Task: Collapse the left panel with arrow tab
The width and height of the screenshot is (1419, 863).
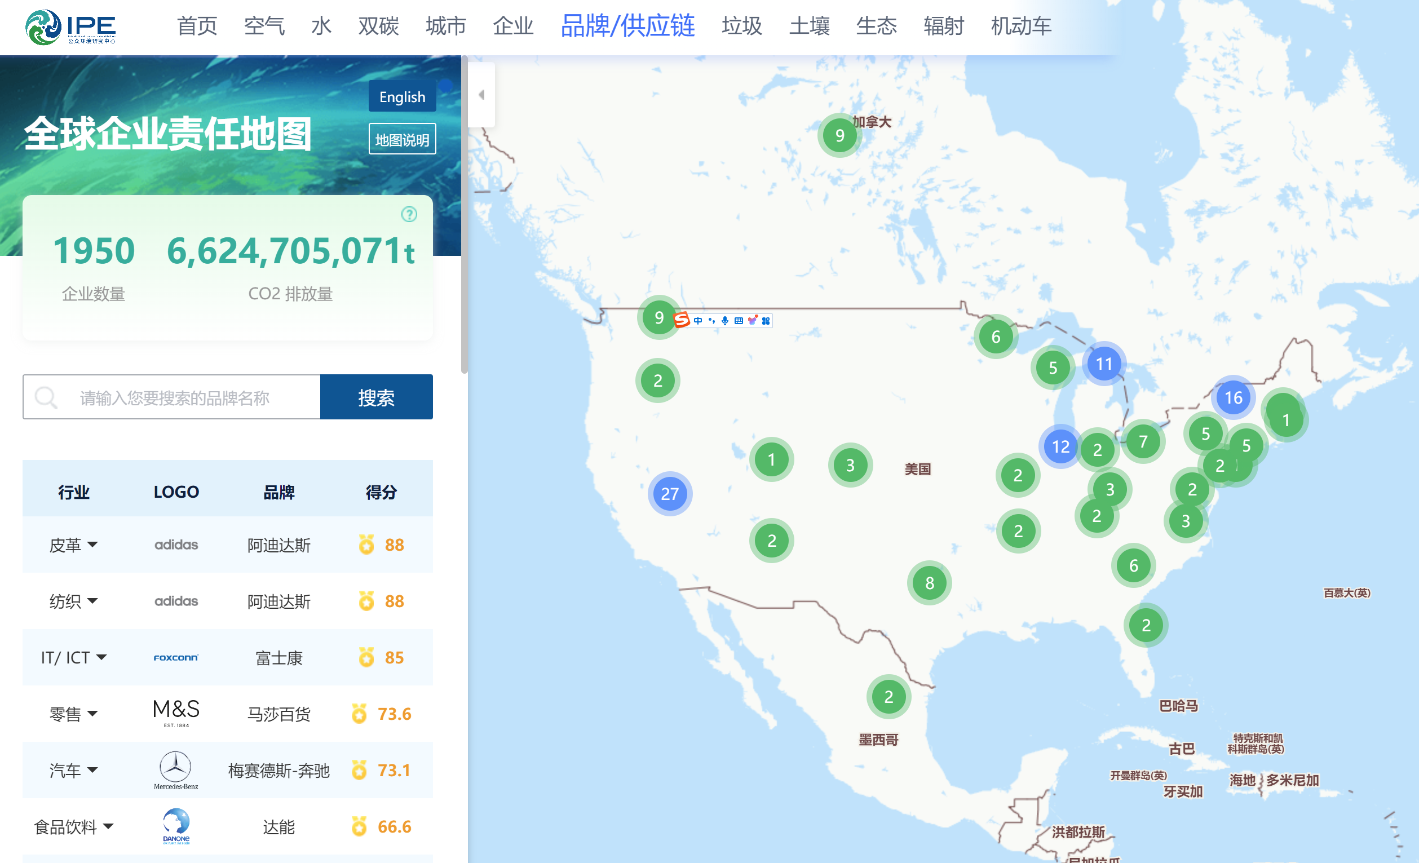Action: click(x=481, y=95)
